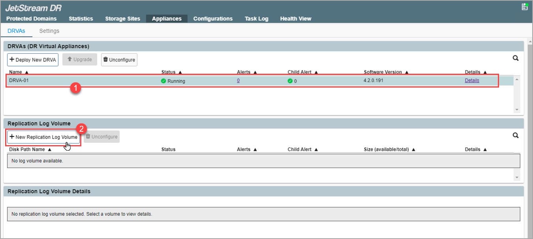Click the green Running status icon
The width and height of the screenshot is (533, 239).
point(163,81)
